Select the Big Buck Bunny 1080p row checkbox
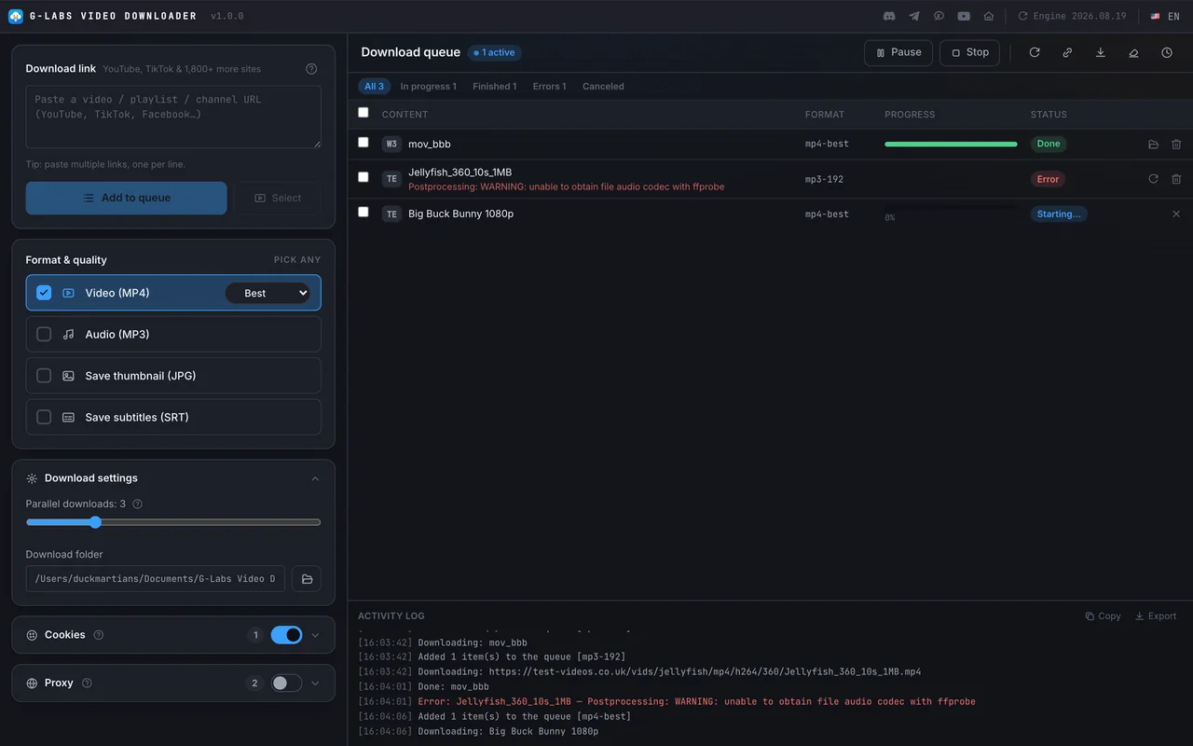Screen dimensions: 1193x746 (x=363, y=213)
